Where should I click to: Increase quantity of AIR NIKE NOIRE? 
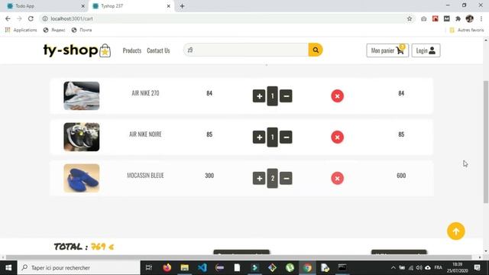(259, 137)
